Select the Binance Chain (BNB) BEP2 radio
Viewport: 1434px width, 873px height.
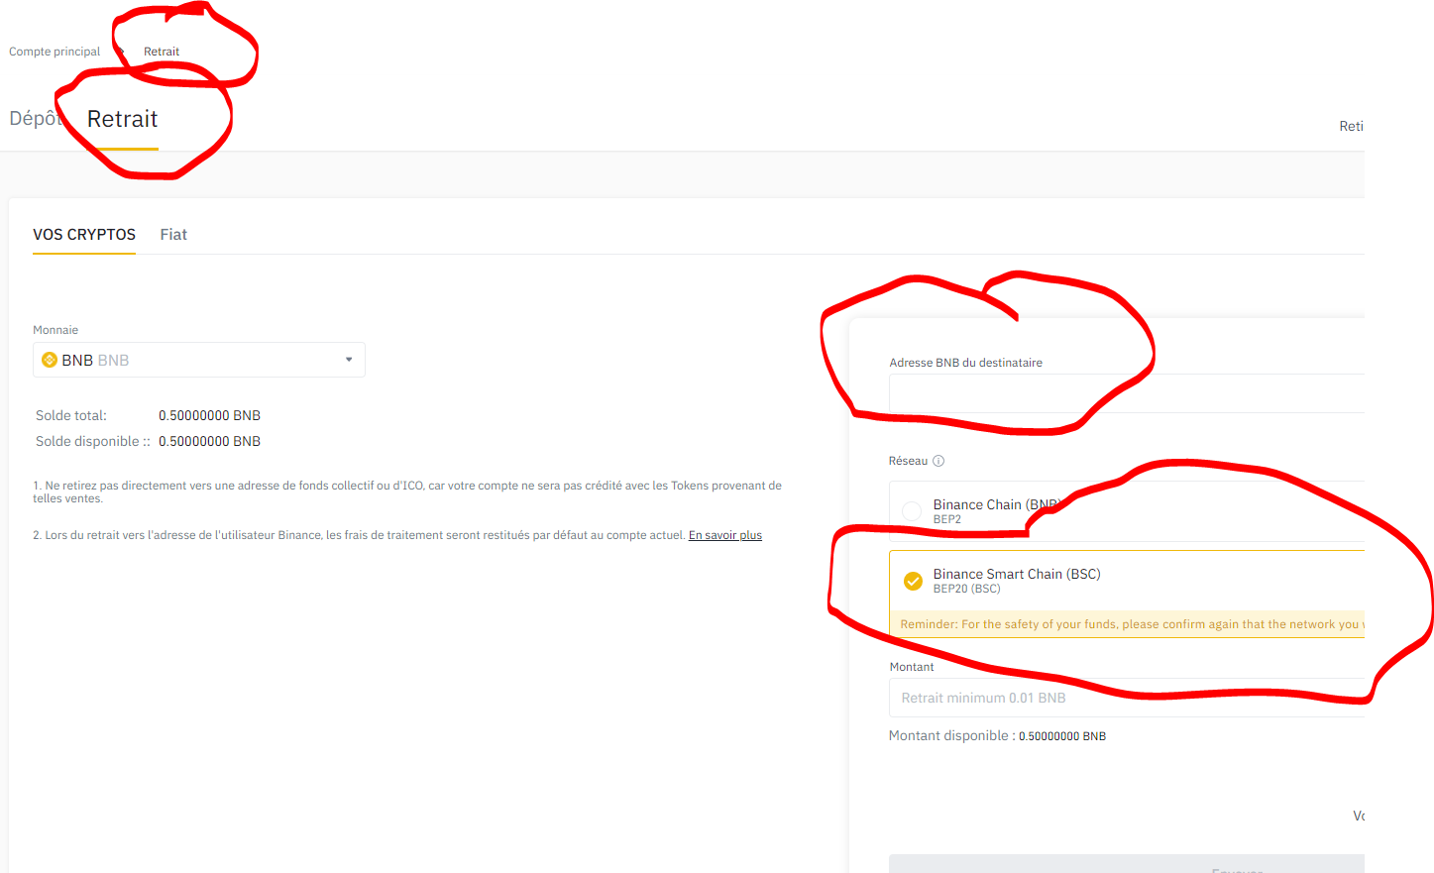[912, 511]
